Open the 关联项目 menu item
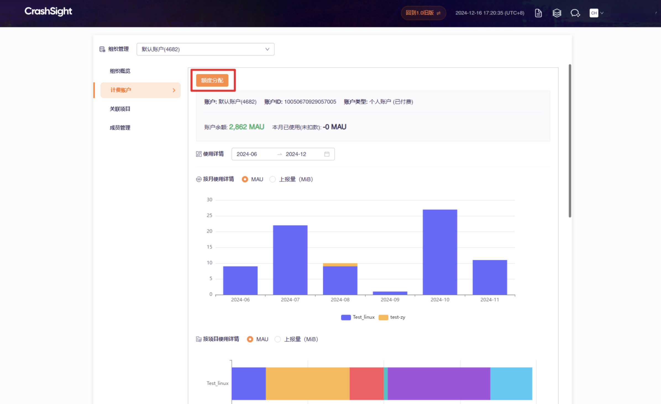This screenshot has height=404, width=661. click(120, 109)
